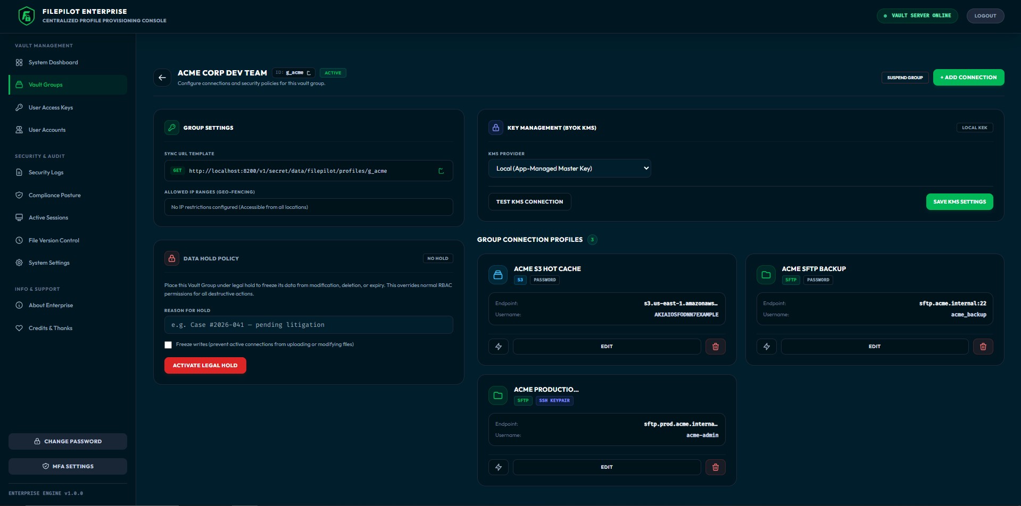Open Security Logs page

(68, 172)
